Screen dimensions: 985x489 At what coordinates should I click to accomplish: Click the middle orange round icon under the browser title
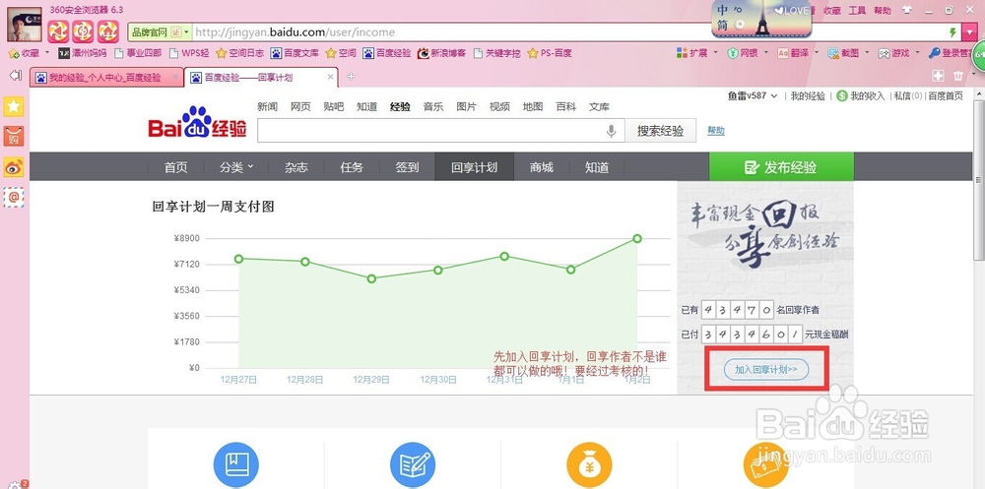coord(83,31)
